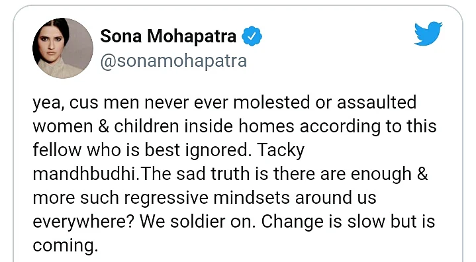Image resolution: width=476 pixels, height=262 pixels.
Task: Click the phrase "We soldier on."
Action: coord(196,222)
